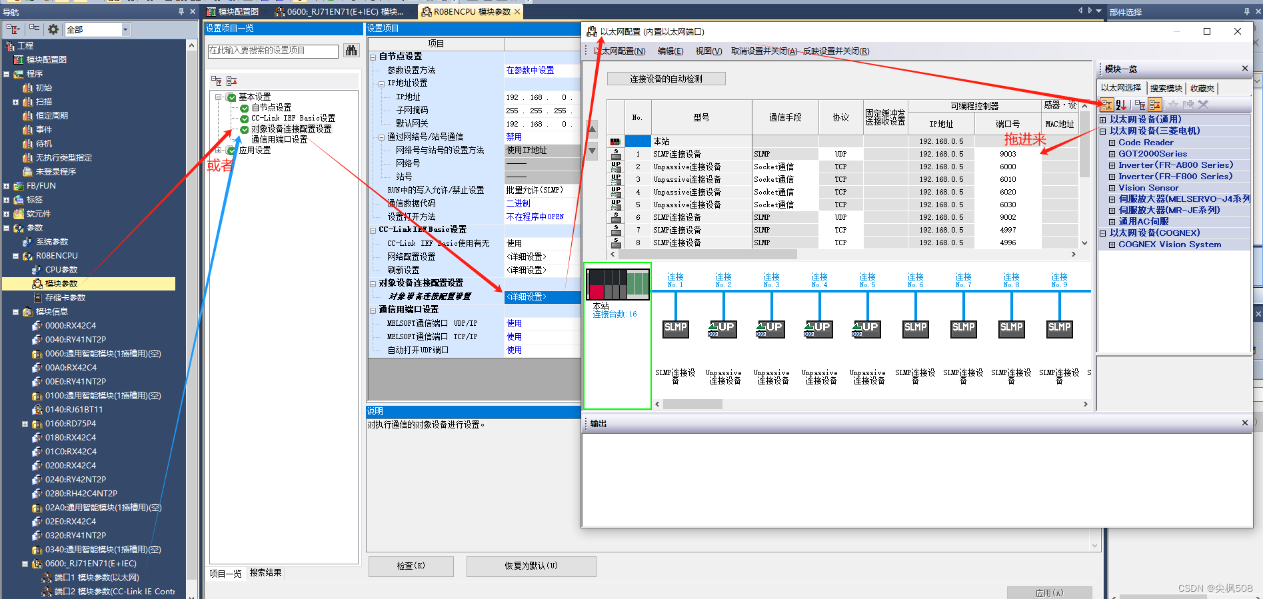Screen dimensions: 1263x599
Task: Click 详细设置 link for 网络配置设置
Action: (x=527, y=257)
